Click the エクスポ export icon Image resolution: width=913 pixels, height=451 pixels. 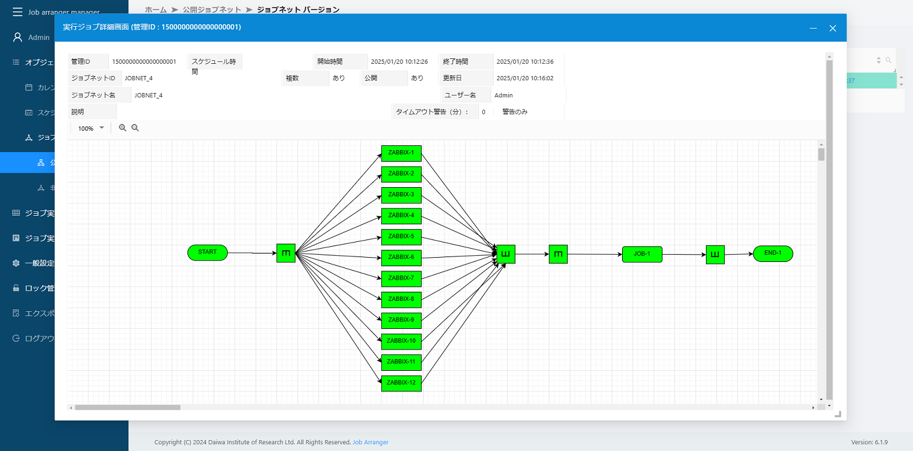[16, 313]
